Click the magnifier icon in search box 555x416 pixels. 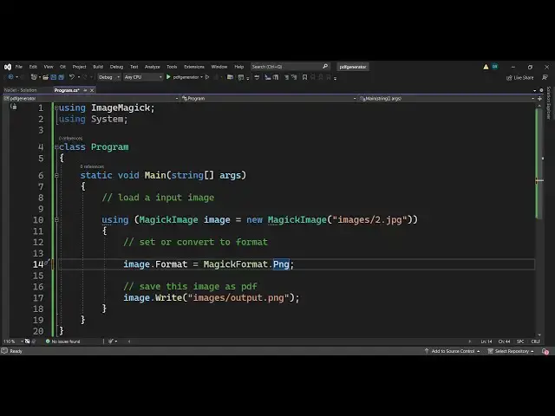coord(325,67)
